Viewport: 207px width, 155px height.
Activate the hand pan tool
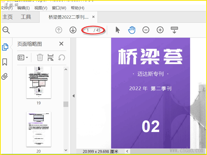tap(132, 30)
